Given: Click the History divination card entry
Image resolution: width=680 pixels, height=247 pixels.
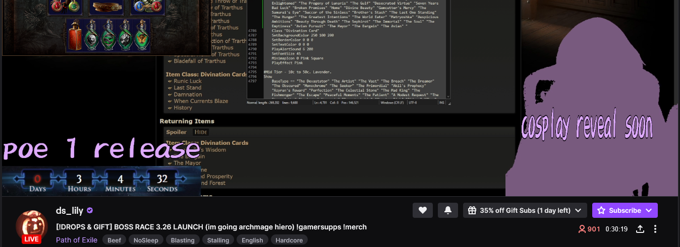Looking at the screenshot, I should click(183, 108).
